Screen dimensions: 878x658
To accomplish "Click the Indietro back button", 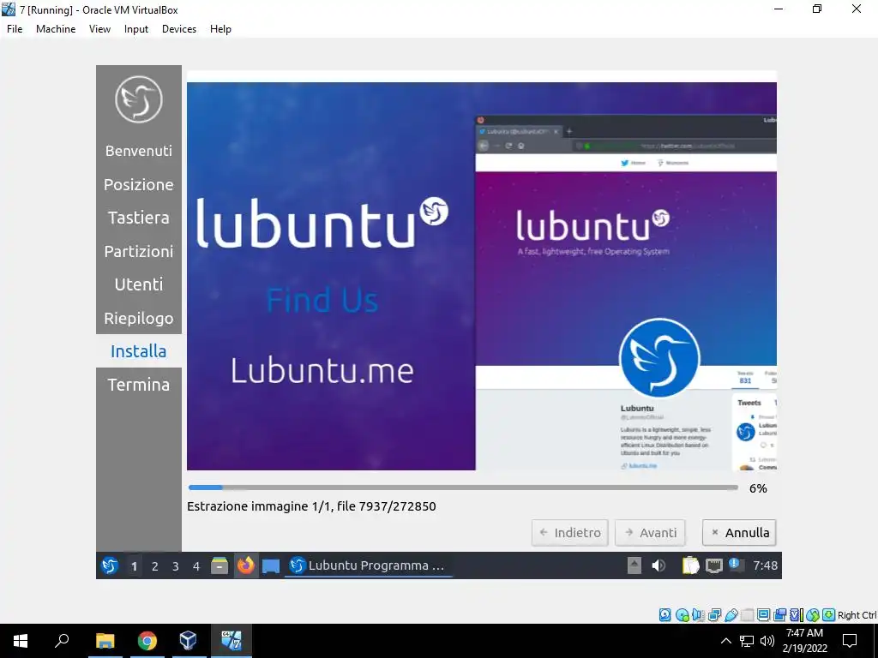I will 569,533.
